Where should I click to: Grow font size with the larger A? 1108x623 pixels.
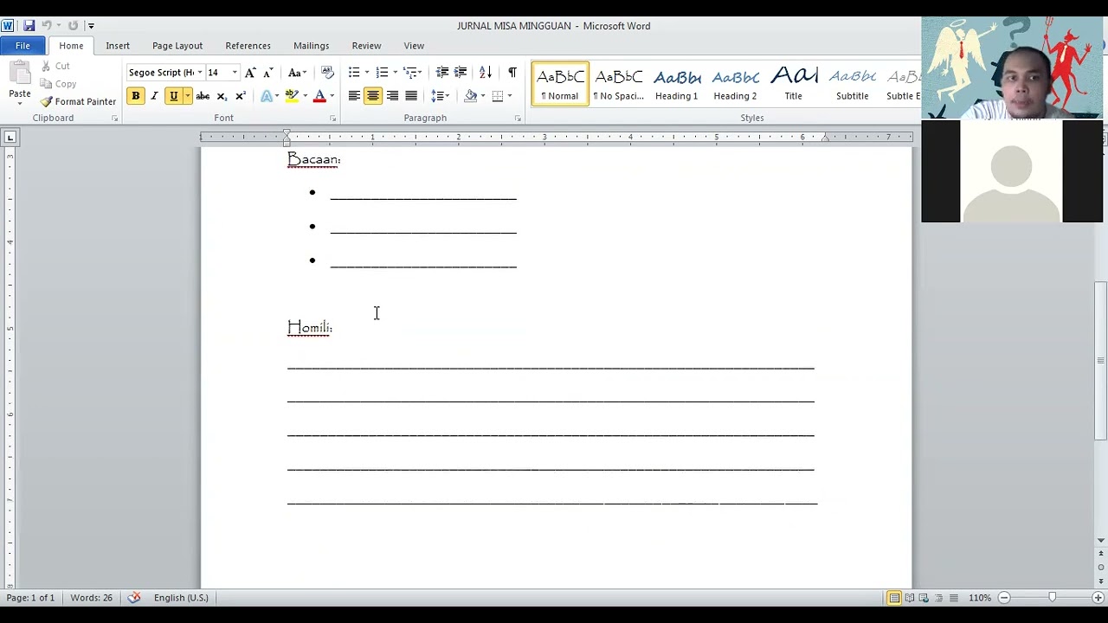[x=250, y=73]
